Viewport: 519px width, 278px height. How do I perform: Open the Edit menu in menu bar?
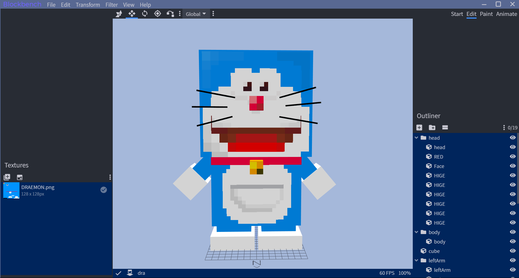pyautogui.click(x=65, y=5)
